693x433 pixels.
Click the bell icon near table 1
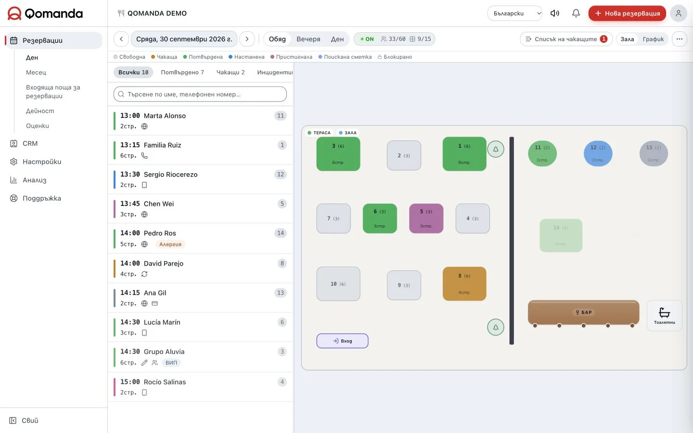496,149
